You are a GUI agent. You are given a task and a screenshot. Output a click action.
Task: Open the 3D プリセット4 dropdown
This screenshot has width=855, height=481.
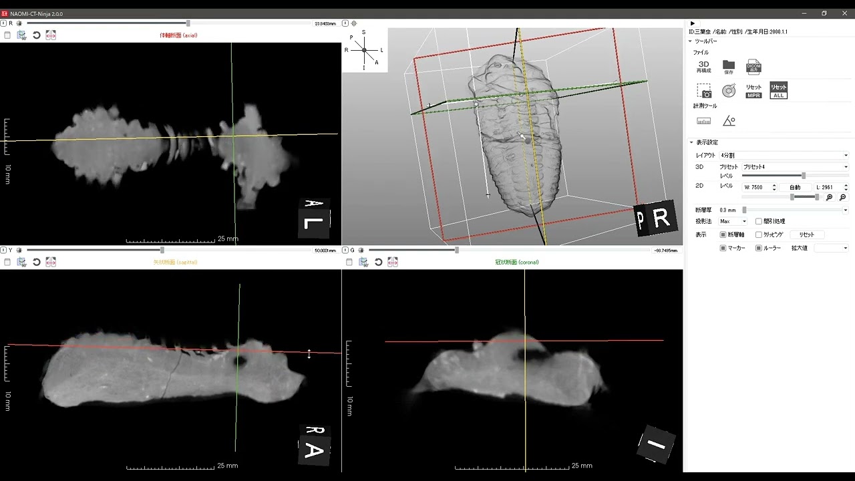click(795, 167)
